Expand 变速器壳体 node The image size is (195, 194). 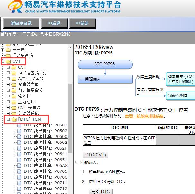click(8, 84)
